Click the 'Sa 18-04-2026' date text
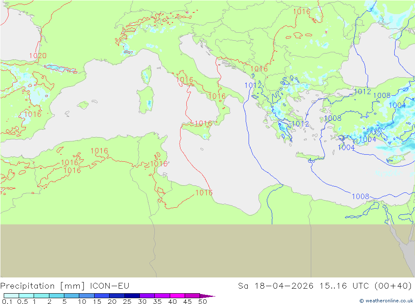This screenshot has height=304, width=415. click(276, 286)
